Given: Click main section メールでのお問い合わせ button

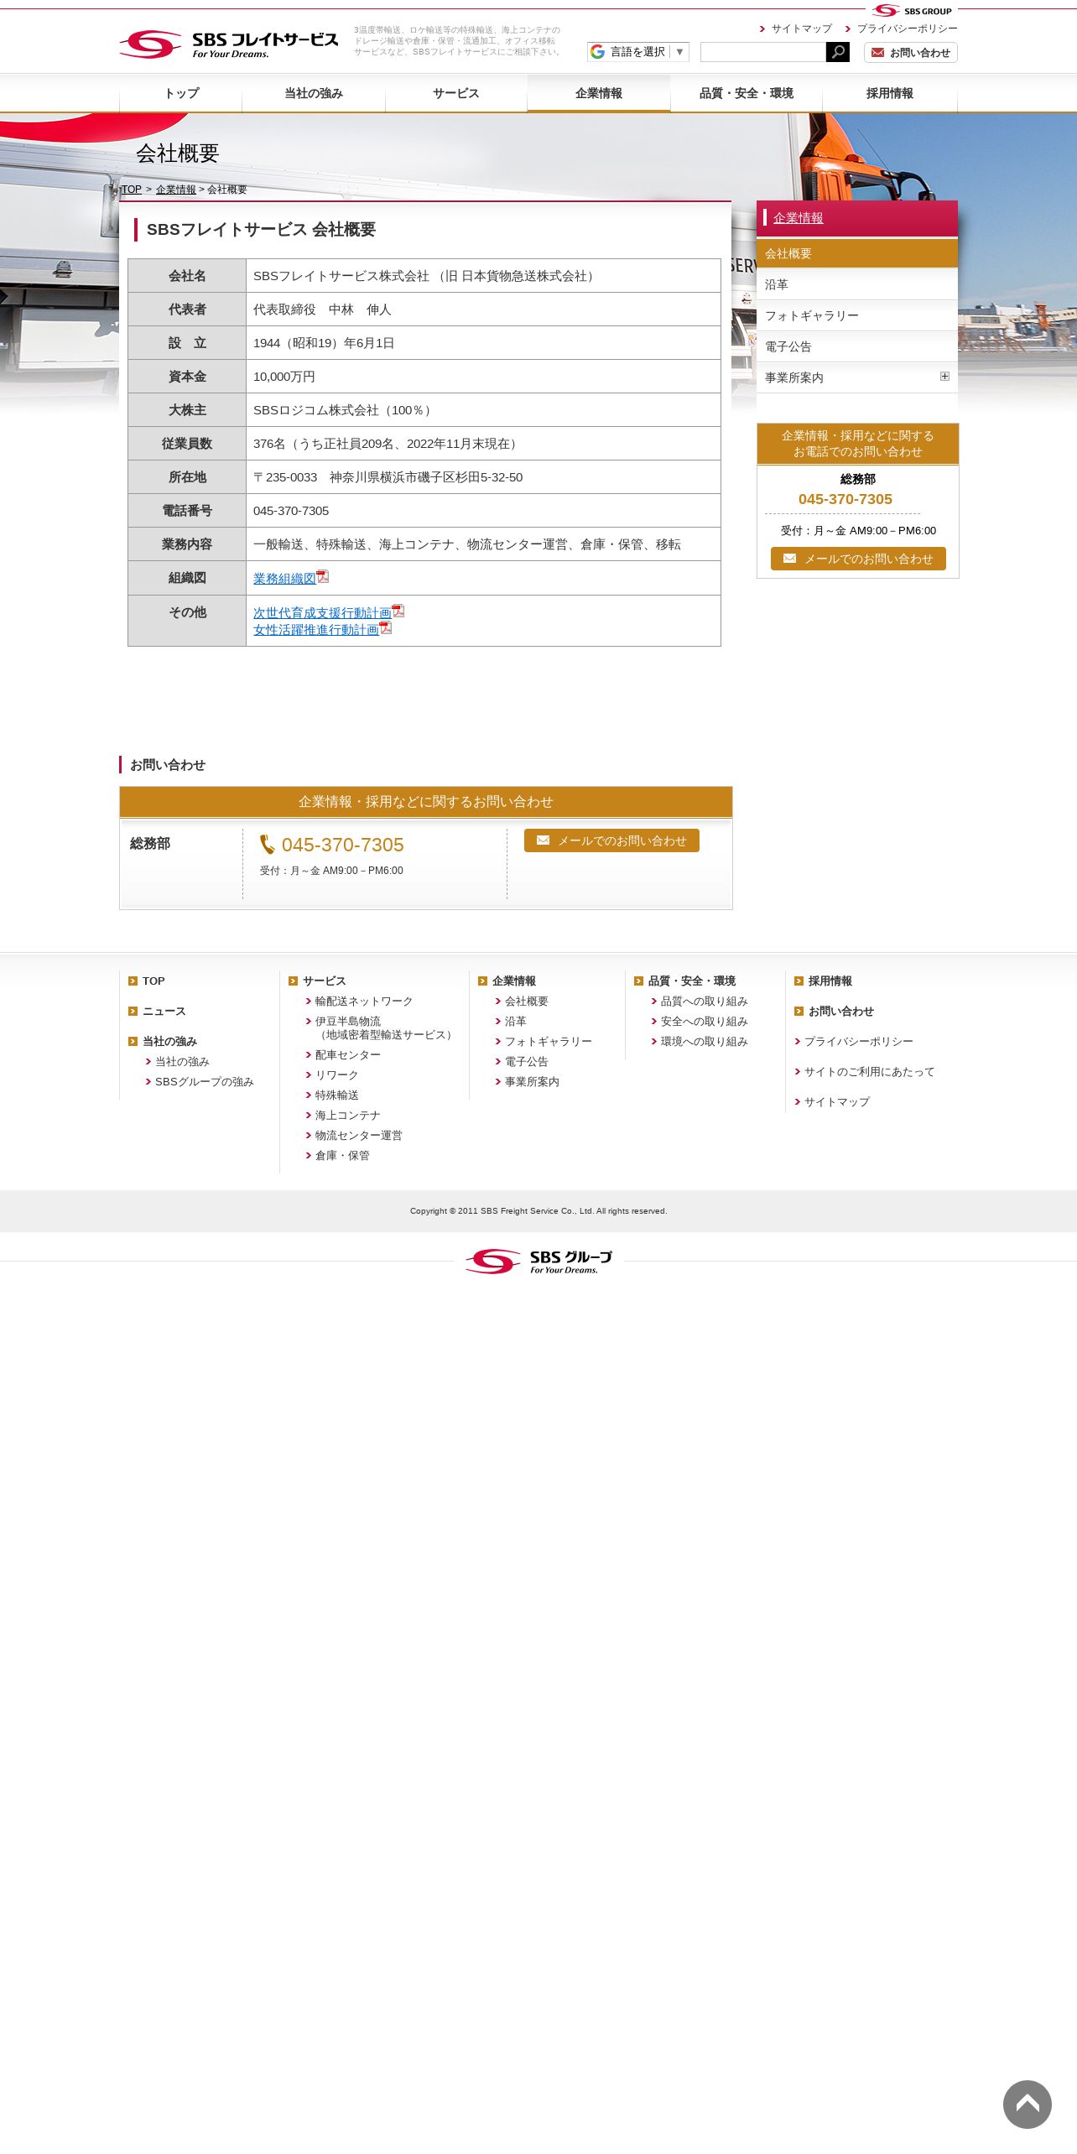Looking at the screenshot, I should 611,840.
